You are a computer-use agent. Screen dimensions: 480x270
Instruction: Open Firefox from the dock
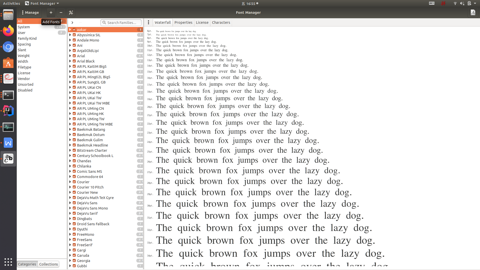click(x=8, y=31)
